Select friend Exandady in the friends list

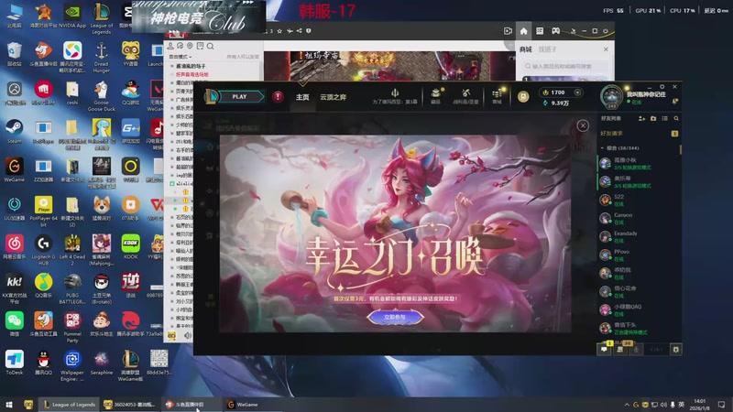pos(639,236)
